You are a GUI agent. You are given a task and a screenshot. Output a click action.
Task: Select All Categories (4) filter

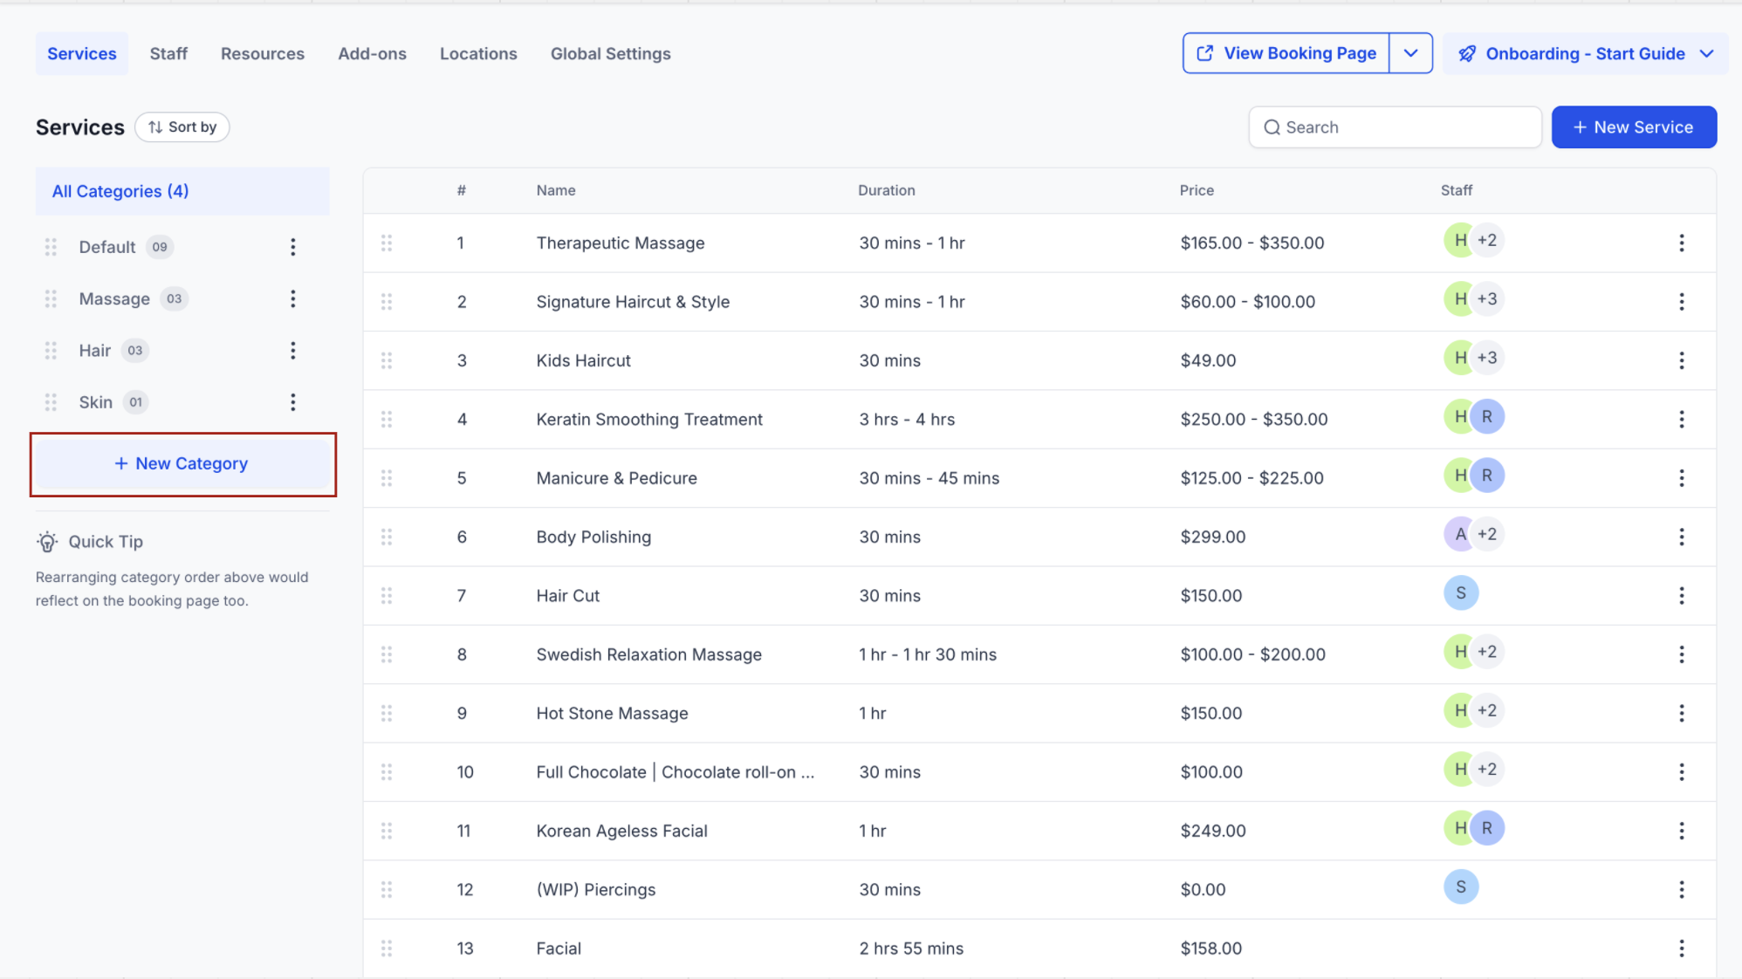coord(120,191)
